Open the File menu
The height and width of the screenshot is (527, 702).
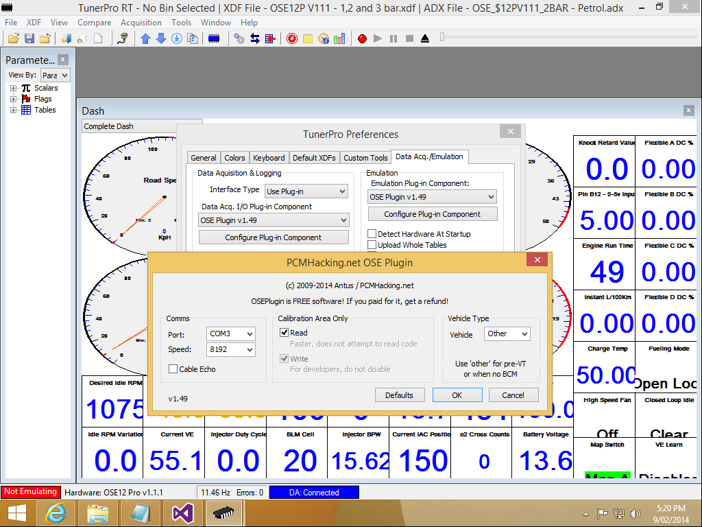(x=11, y=23)
